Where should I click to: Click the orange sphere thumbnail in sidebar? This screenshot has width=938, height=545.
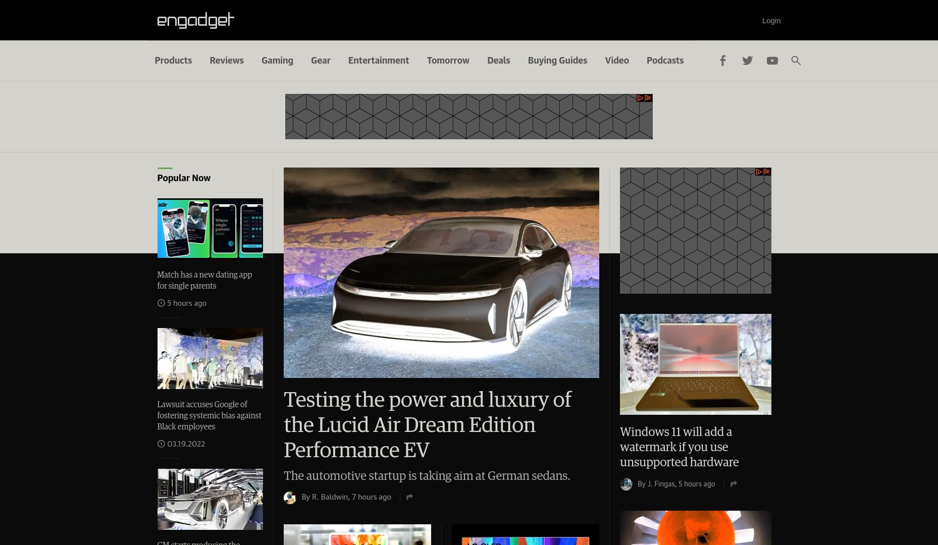[x=696, y=528]
